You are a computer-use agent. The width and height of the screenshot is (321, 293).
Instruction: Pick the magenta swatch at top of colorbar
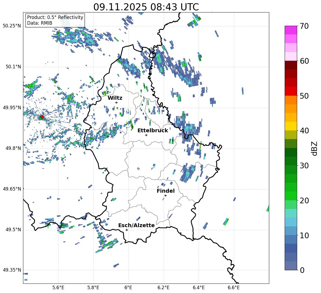click(291, 30)
